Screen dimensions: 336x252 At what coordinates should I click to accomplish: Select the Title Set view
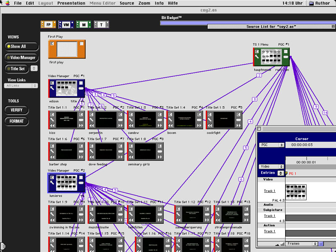tap(17, 68)
